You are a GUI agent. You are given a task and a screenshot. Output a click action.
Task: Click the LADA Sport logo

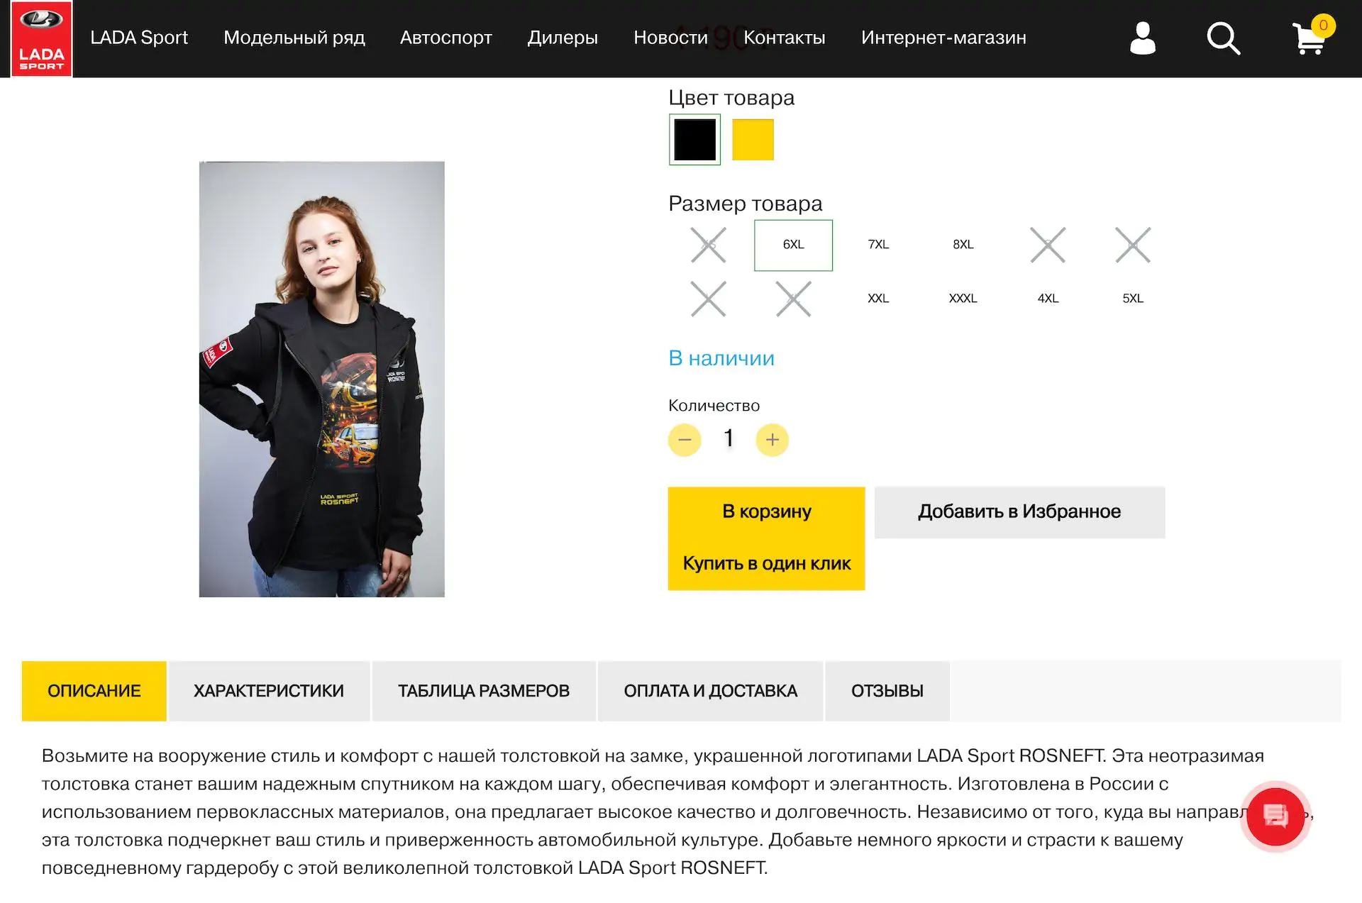(41, 38)
